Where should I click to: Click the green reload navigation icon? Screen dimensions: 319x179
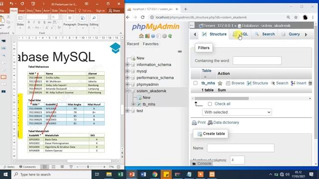coord(170,36)
